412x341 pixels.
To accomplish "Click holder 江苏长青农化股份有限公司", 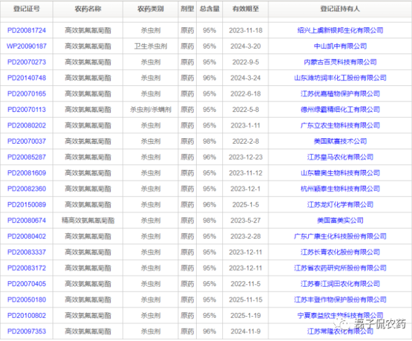I will (340, 252).
